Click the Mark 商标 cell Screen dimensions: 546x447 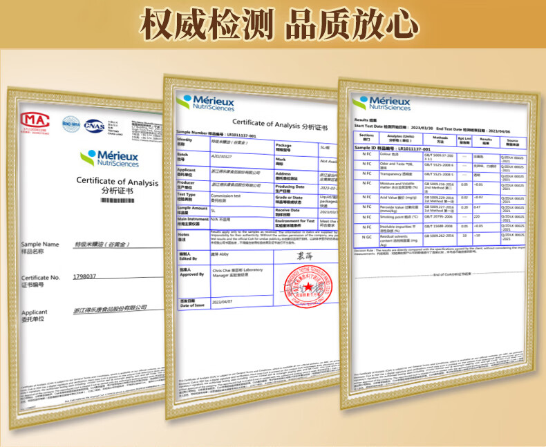pyautogui.click(x=296, y=162)
